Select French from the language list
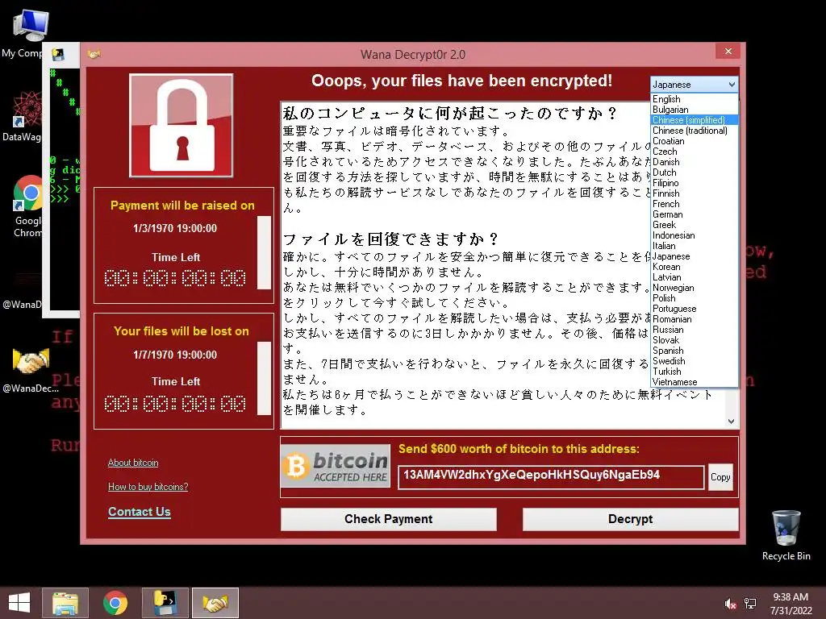 695,204
